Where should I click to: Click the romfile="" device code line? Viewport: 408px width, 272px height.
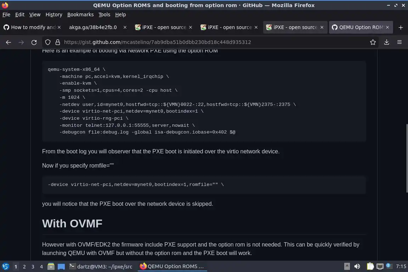point(136,185)
